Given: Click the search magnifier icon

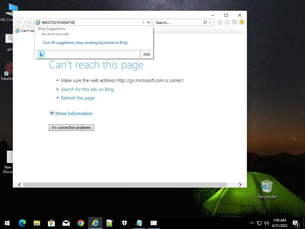Looking at the screenshot, I should 205,22.
